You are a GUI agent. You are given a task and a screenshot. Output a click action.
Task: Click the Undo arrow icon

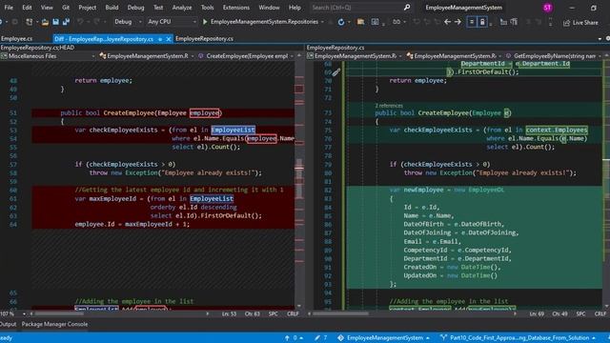click(x=80, y=22)
